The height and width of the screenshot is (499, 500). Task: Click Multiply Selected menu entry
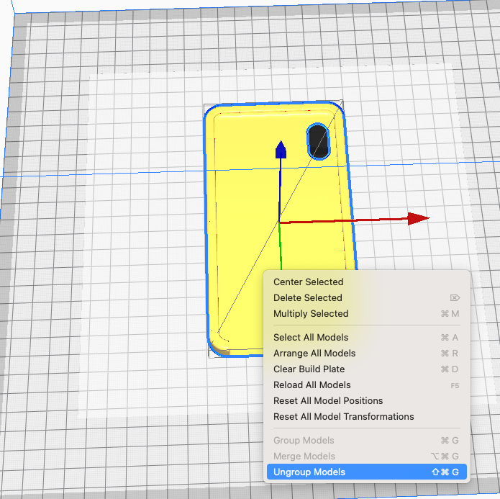(367, 313)
